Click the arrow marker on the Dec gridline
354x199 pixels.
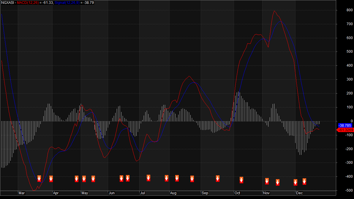click(x=295, y=182)
